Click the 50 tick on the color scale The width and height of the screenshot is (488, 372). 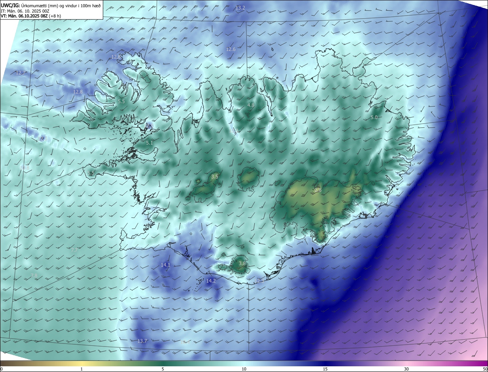coord(485,369)
